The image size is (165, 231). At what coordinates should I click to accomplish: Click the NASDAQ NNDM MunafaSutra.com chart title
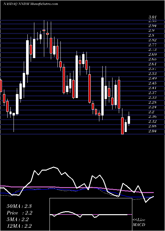pos(30,4)
